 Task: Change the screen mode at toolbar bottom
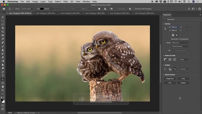(x=3, y=109)
